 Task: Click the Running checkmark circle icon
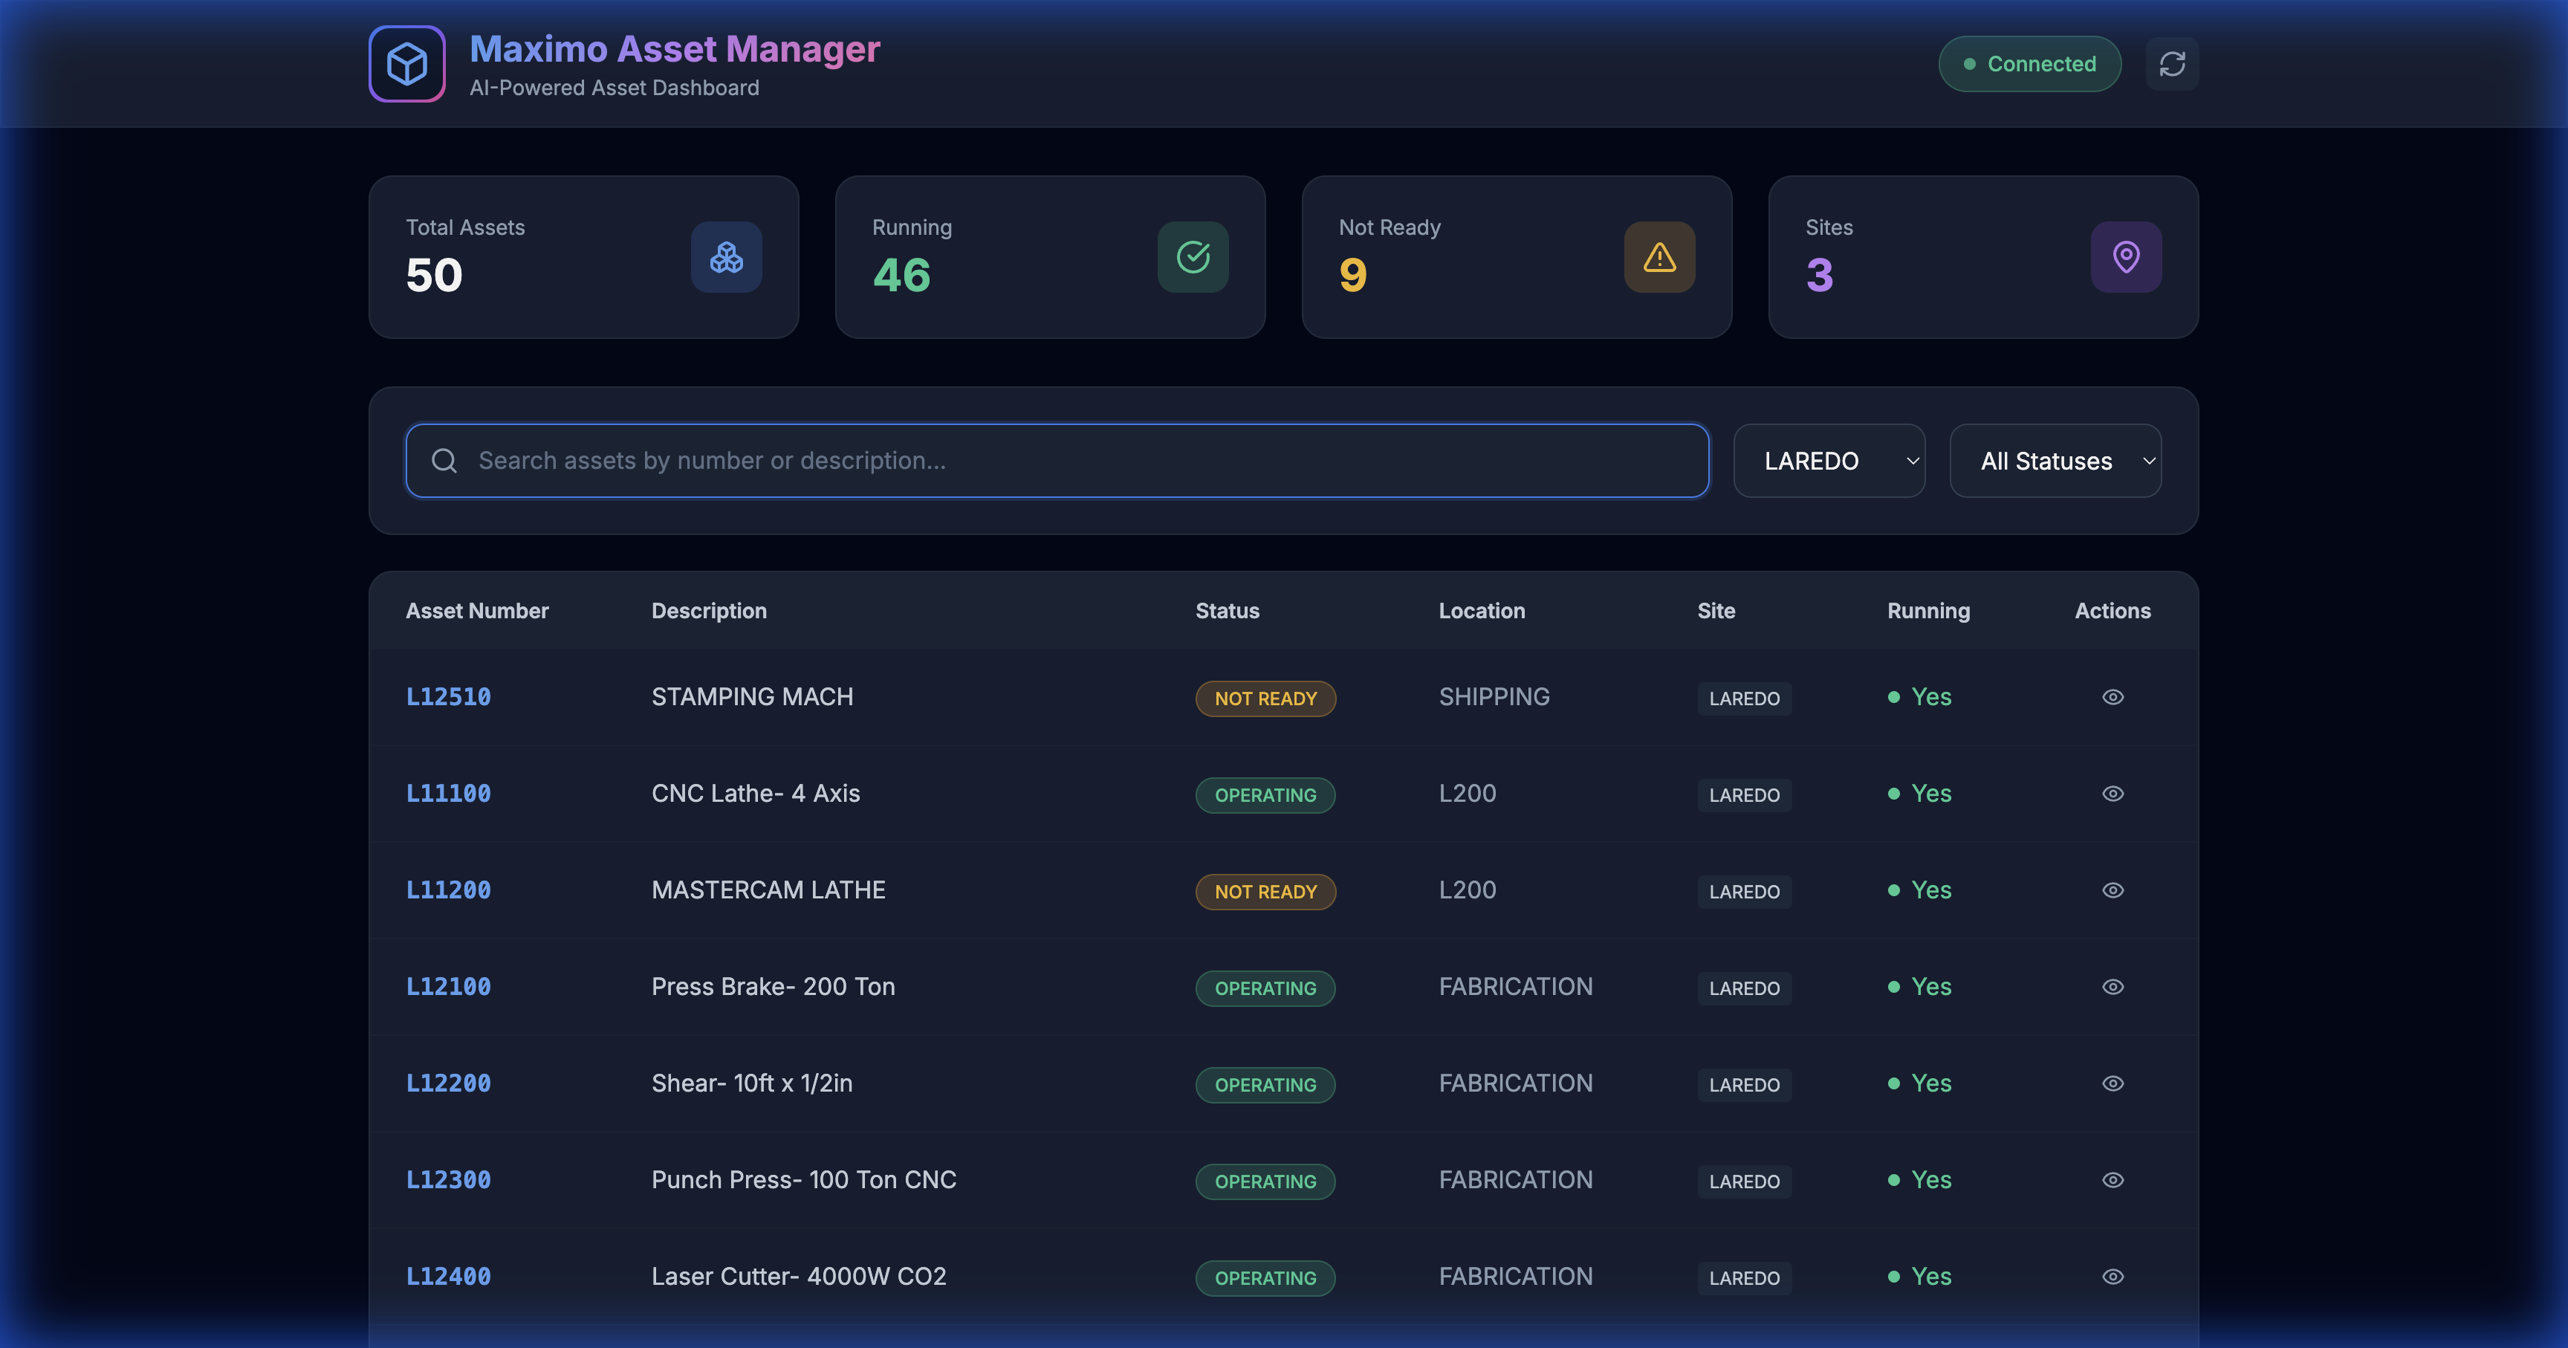click(x=1193, y=257)
